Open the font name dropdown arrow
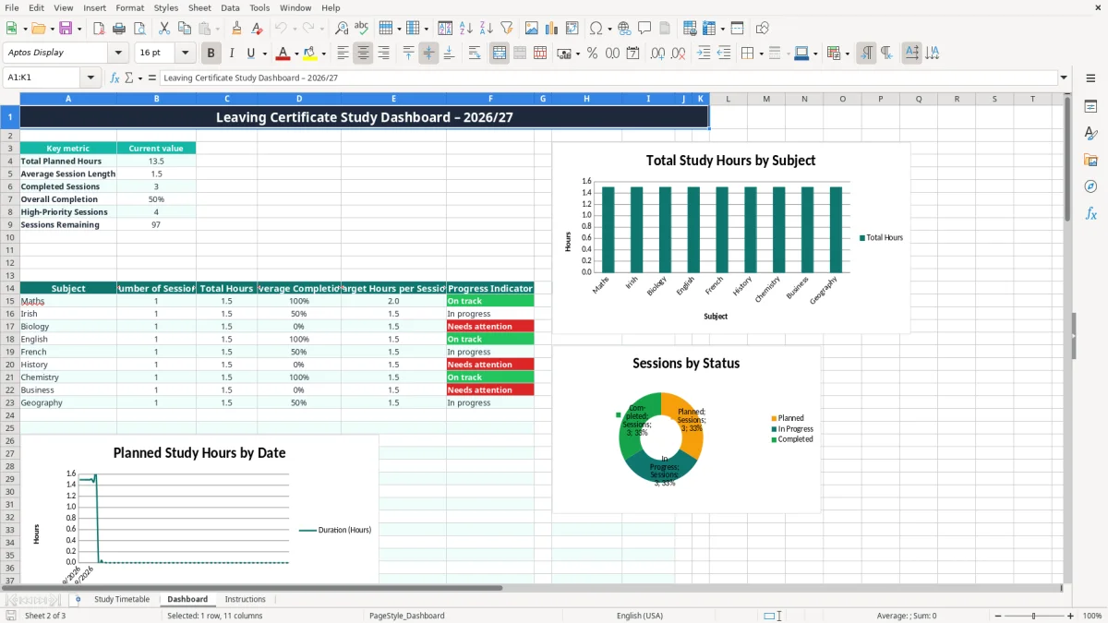The height and width of the screenshot is (623, 1108). [x=117, y=54]
